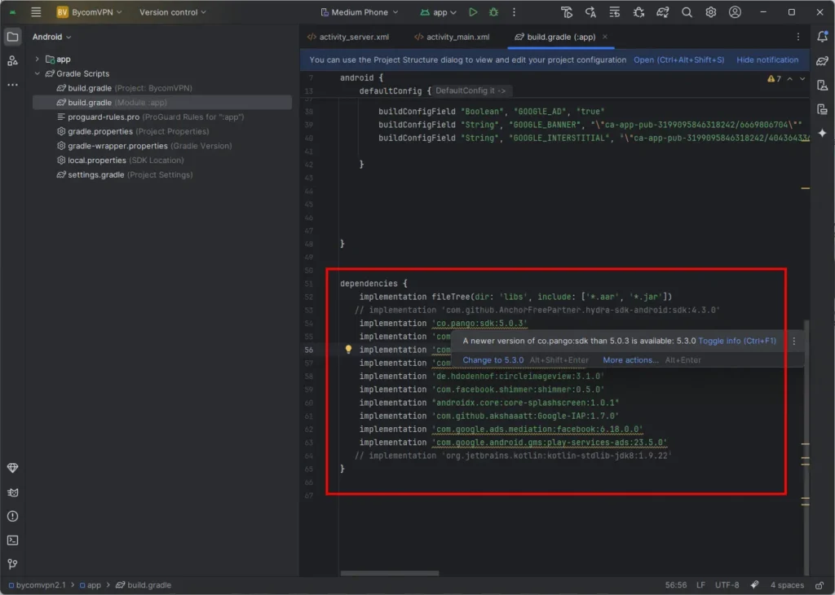Open proguard-rules.pro in the tree
Image resolution: width=835 pixels, height=595 pixels.
(x=150, y=117)
